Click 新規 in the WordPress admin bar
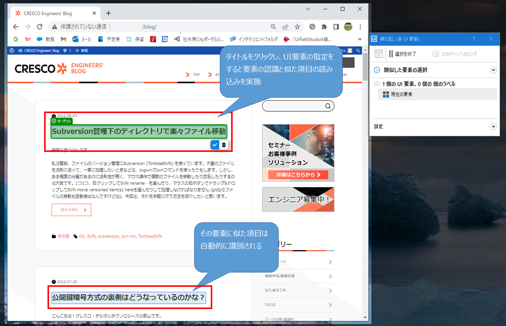Image resolution: width=506 pixels, height=326 pixels. coord(81,51)
